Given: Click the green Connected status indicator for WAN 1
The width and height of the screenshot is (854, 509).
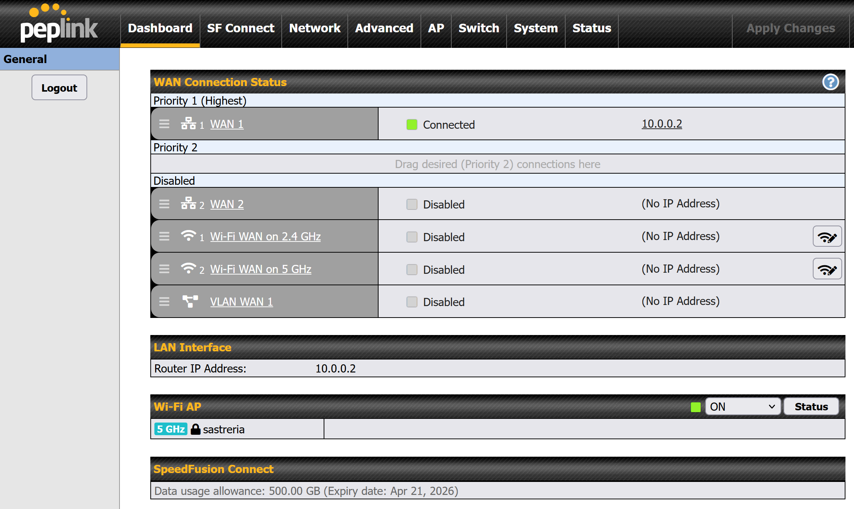Looking at the screenshot, I should (x=412, y=125).
